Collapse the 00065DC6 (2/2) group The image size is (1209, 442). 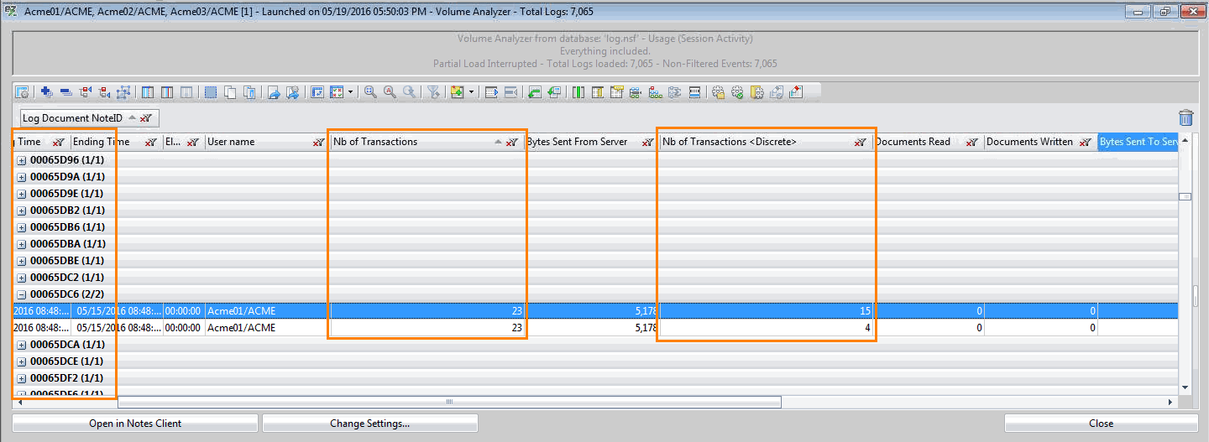21,294
